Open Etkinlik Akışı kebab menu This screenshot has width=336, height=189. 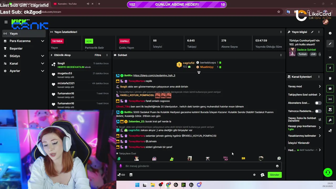[107, 55]
